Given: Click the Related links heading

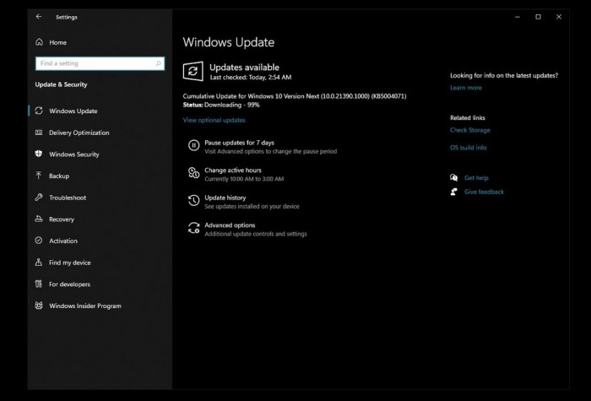Looking at the screenshot, I should [468, 117].
